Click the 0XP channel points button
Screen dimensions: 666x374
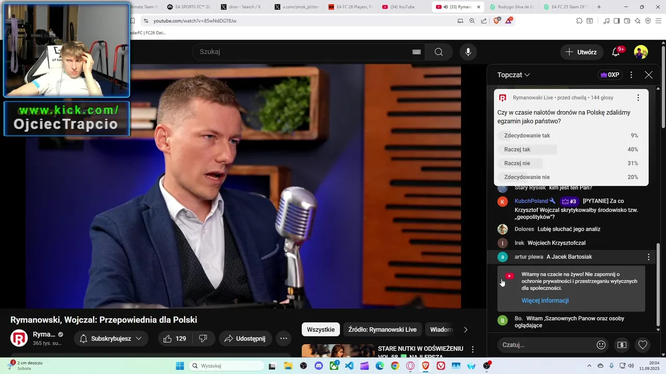[x=610, y=75]
